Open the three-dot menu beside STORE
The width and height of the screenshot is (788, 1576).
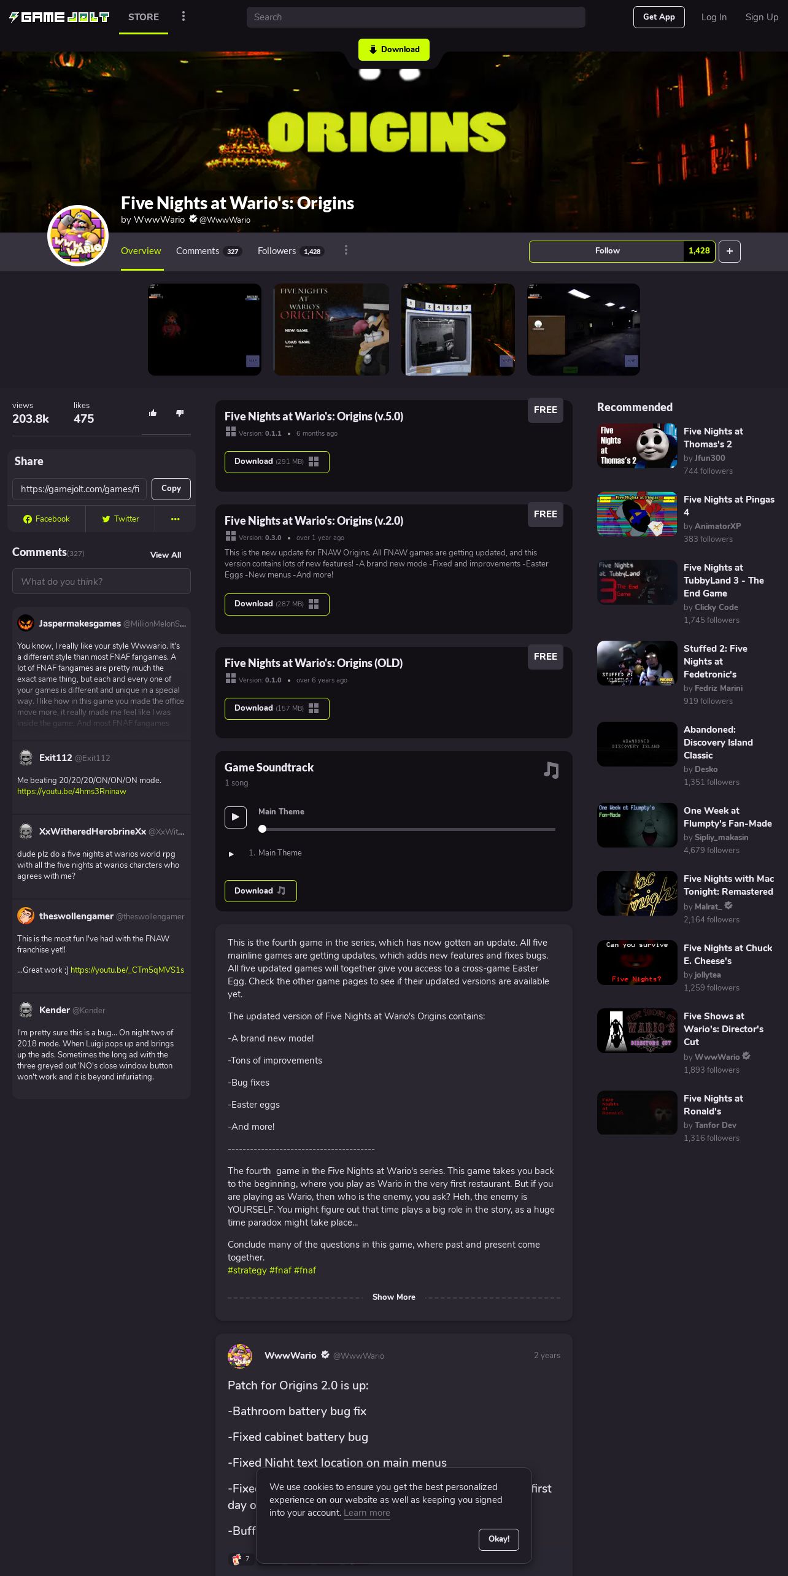pyautogui.click(x=183, y=17)
